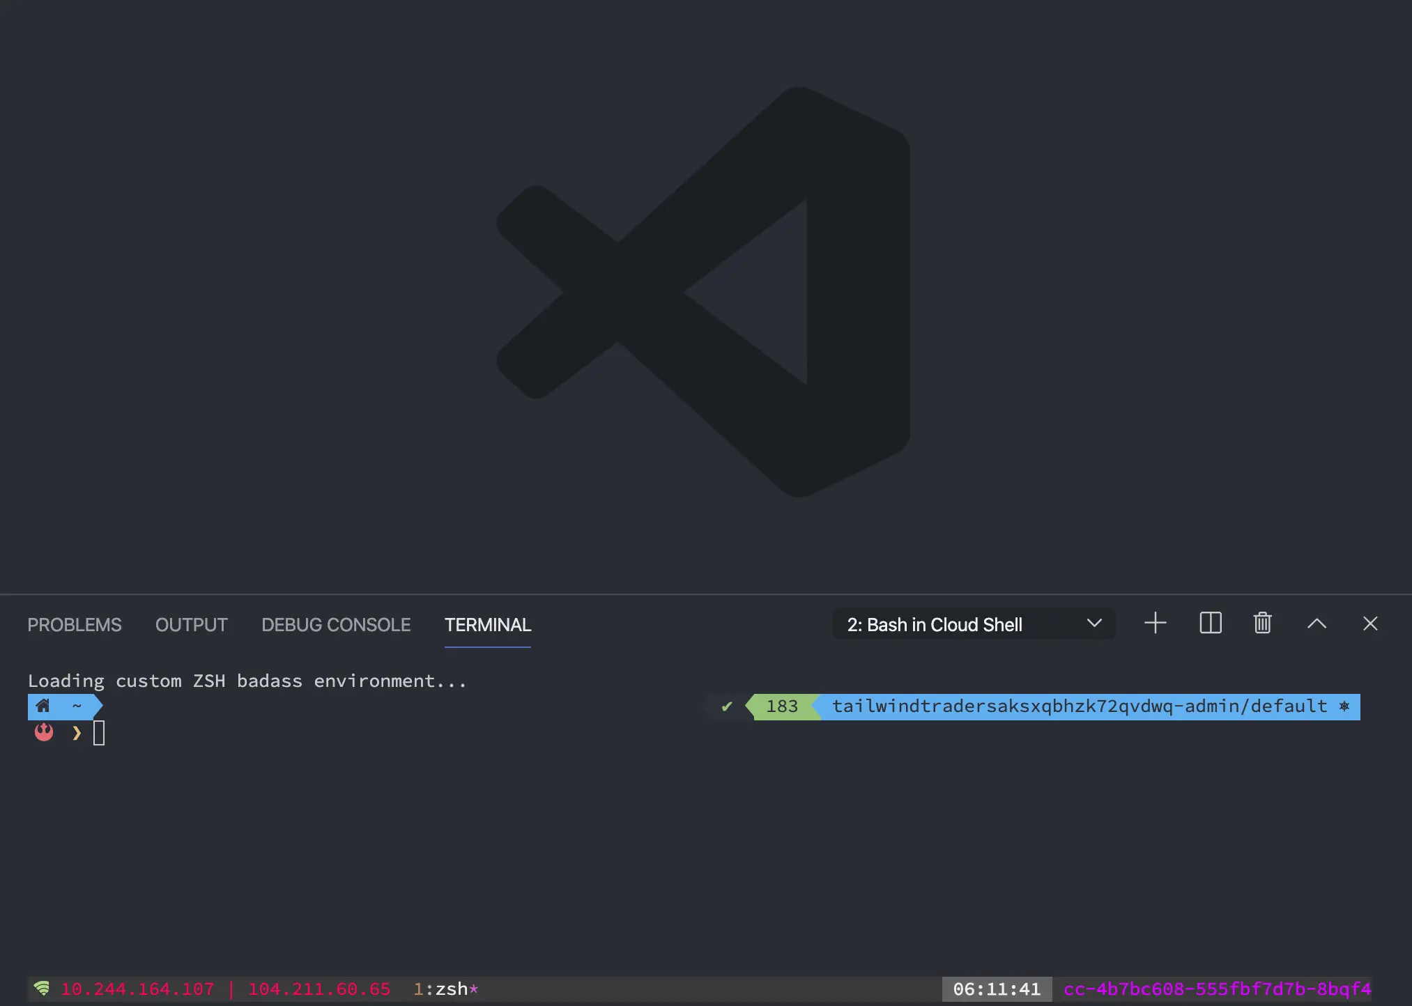
Task: Click the 183 history number segment
Action: 782,706
